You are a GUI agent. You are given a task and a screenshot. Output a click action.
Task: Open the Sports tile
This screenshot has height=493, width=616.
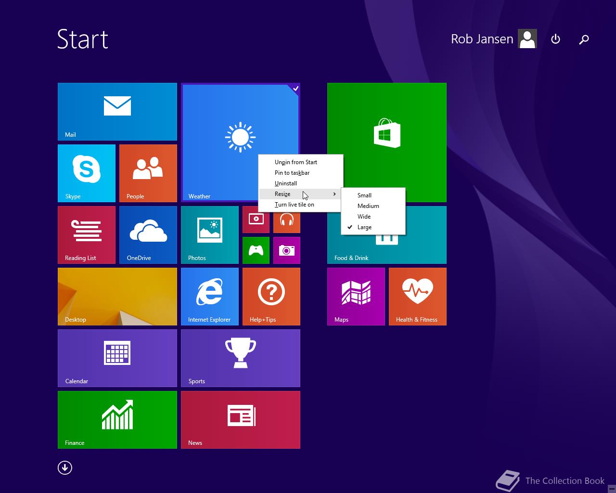(x=241, y=358)
